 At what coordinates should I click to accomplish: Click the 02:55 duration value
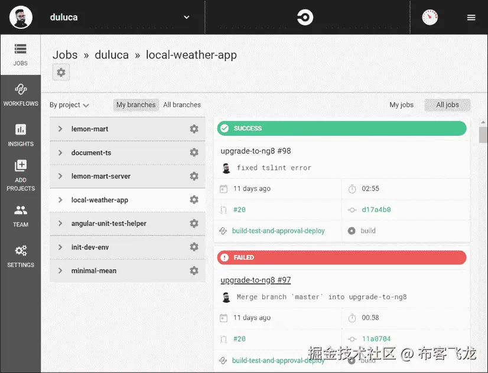370,189
